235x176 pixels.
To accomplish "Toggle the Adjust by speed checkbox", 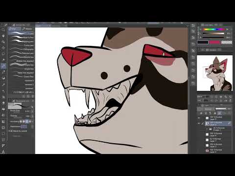I will pos(11,131).
